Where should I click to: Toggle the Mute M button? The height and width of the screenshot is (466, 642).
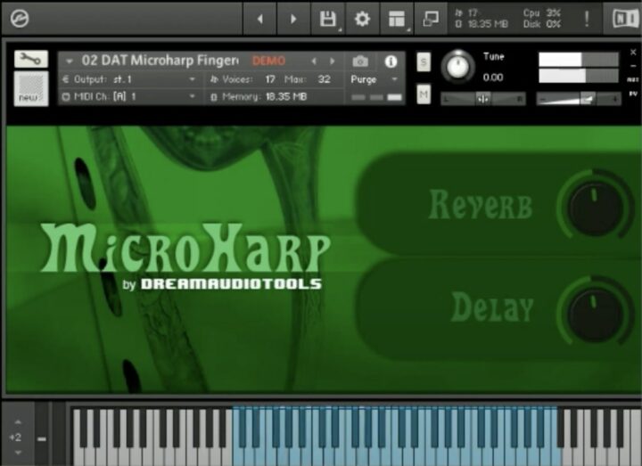(424, 94)
